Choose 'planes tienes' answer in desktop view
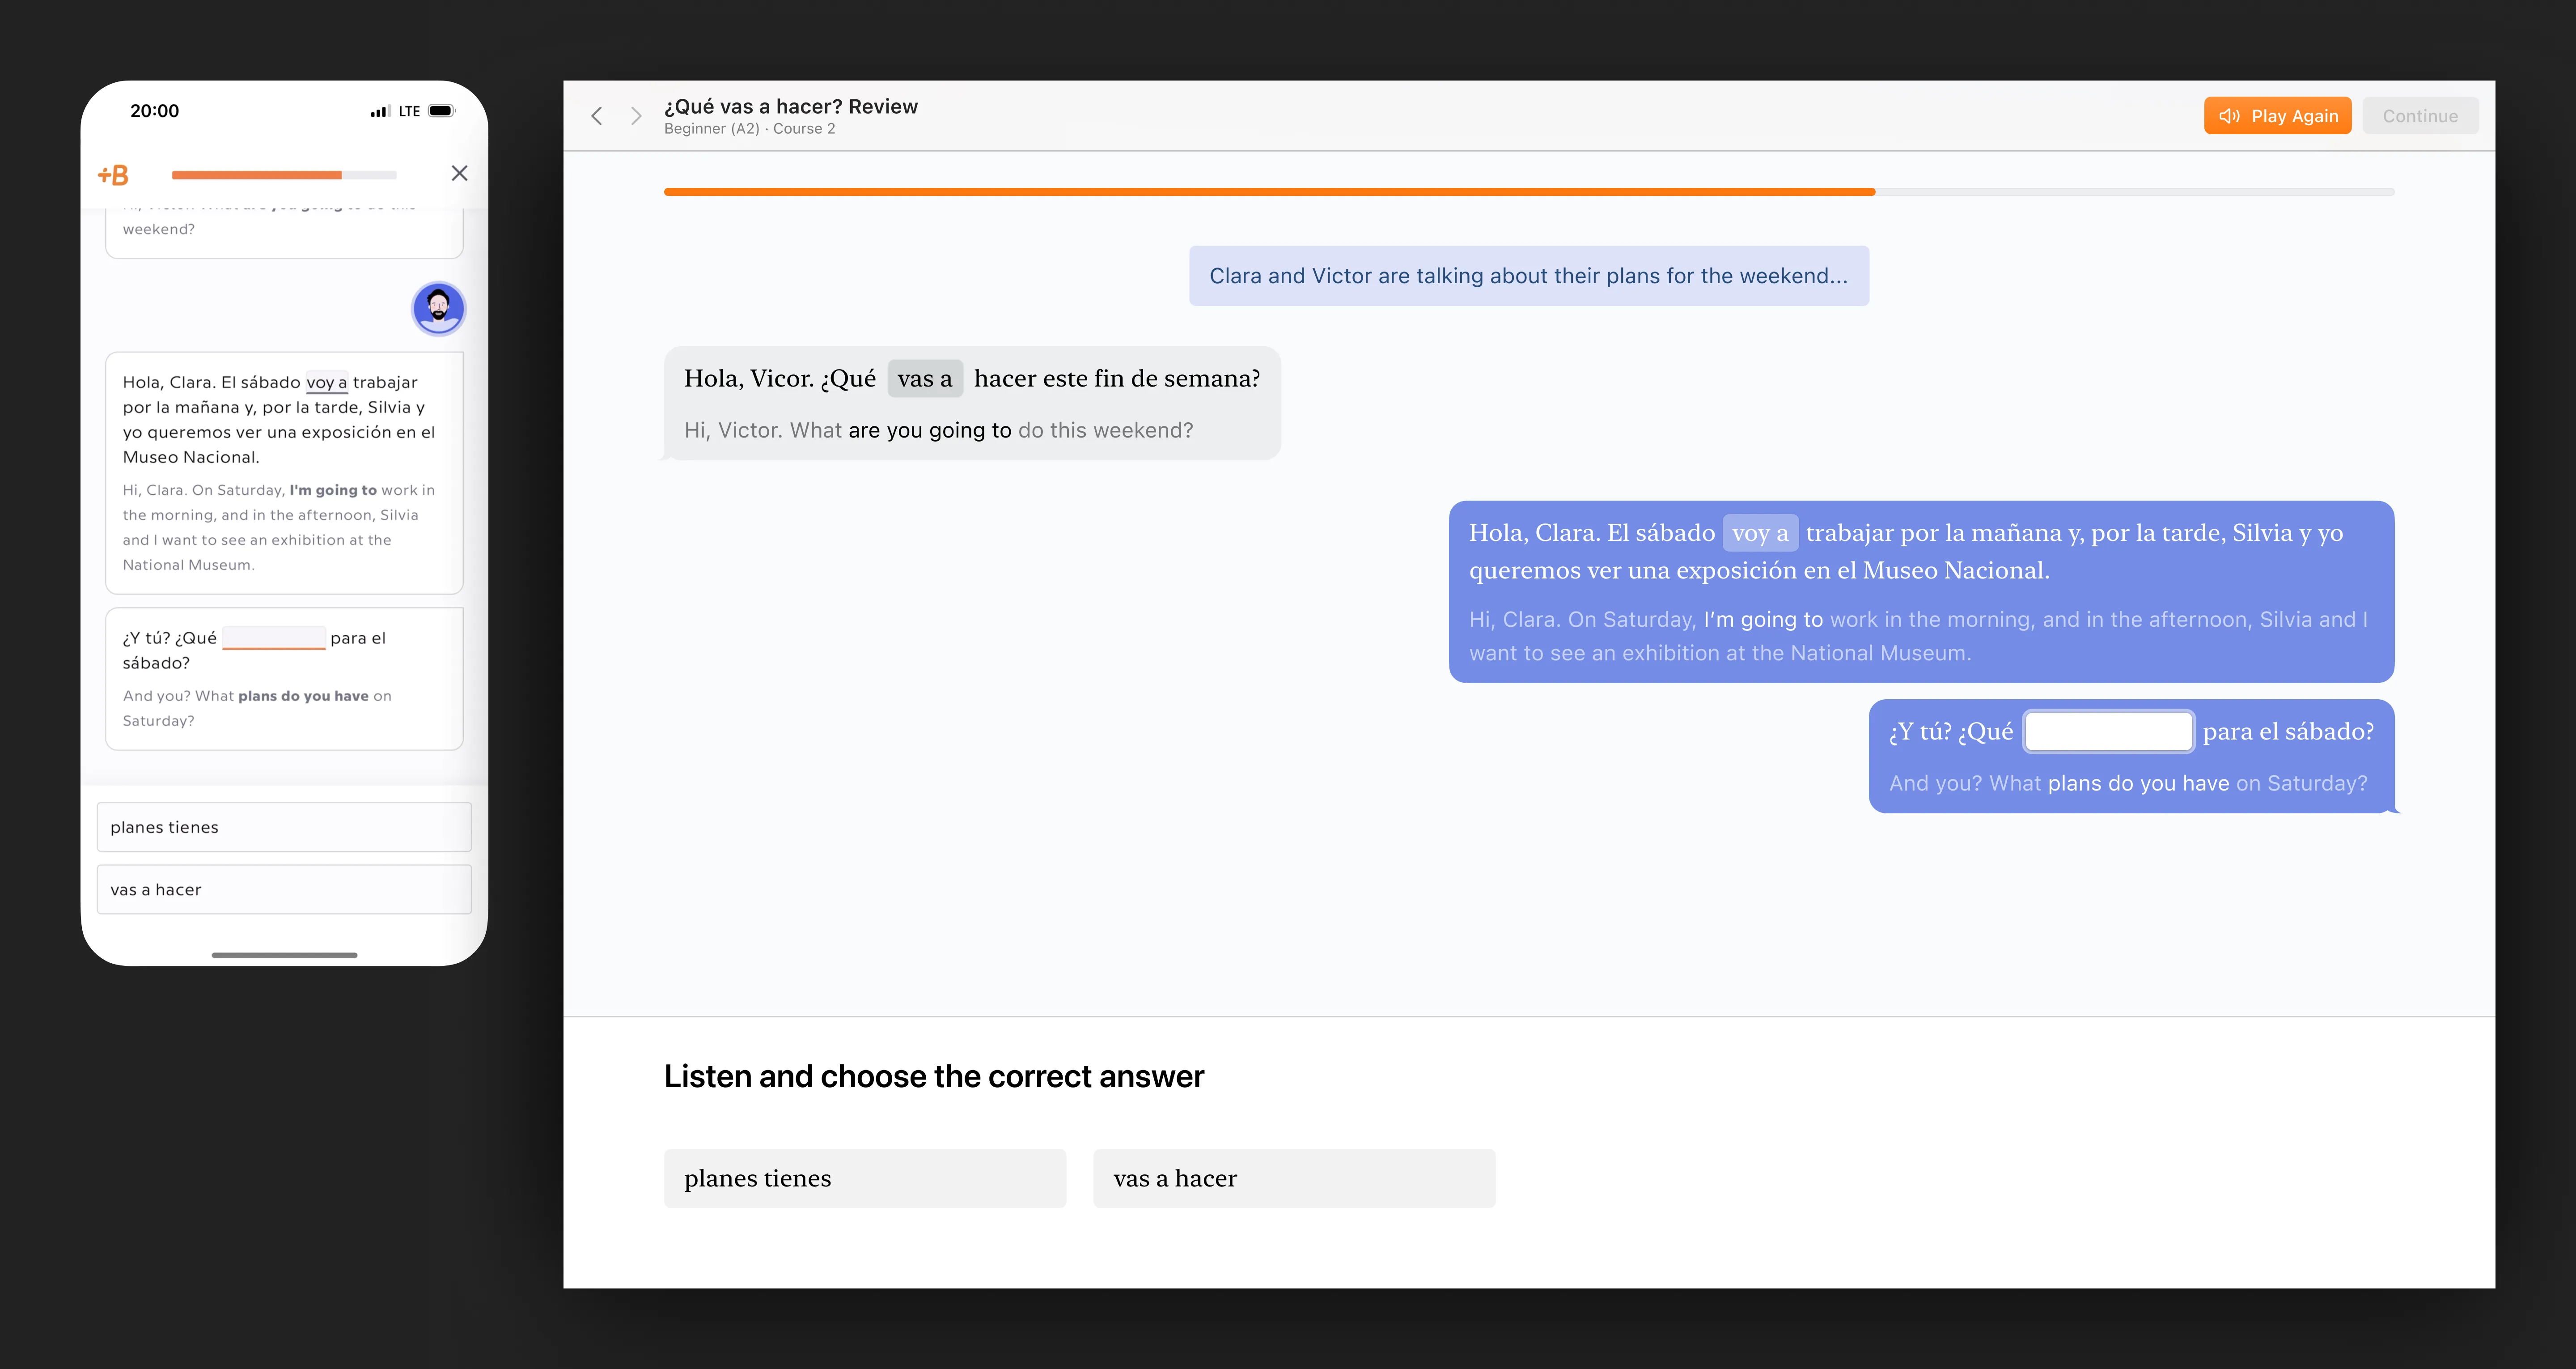The width and height of the screenshot is (2576, 1369). tap(865, 1178)
